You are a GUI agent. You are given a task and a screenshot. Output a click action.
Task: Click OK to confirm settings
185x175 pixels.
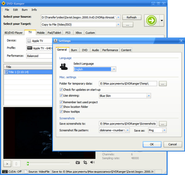coord(152,144)
